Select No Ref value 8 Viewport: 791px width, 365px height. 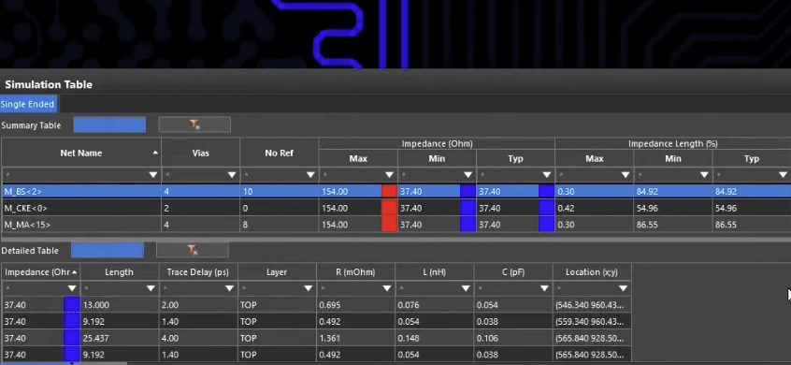(280, 225)
